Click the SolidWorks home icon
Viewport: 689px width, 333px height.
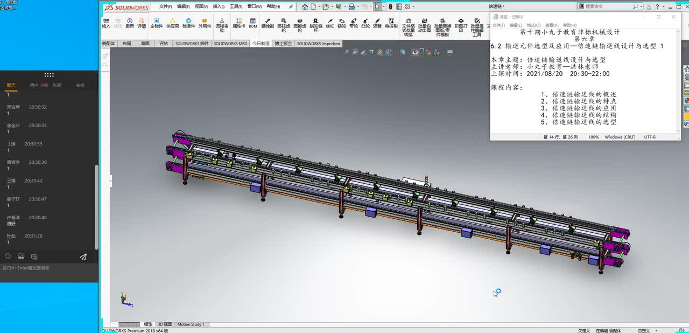(x=305, y=6)
